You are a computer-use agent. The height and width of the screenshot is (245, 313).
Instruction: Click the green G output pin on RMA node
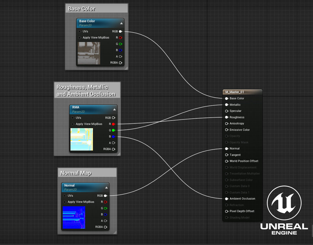click(x=113, y=130)
